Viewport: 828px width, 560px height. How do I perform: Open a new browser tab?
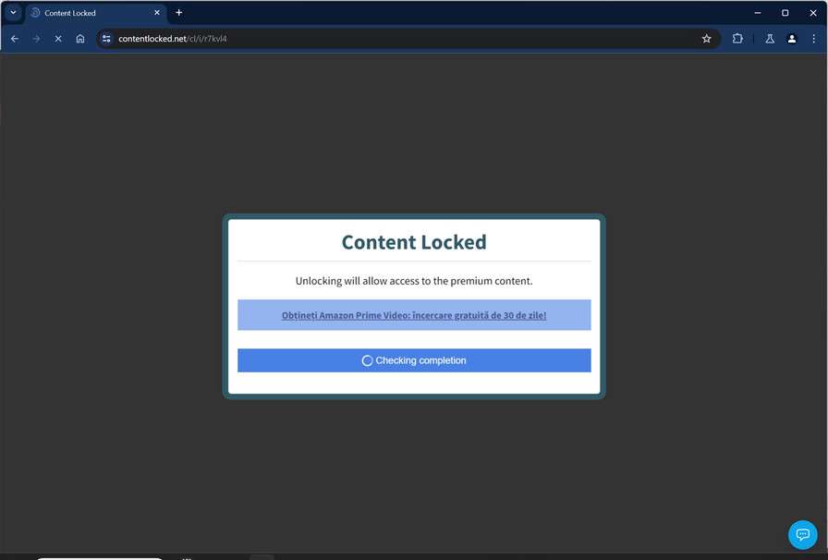pos(179,12)
